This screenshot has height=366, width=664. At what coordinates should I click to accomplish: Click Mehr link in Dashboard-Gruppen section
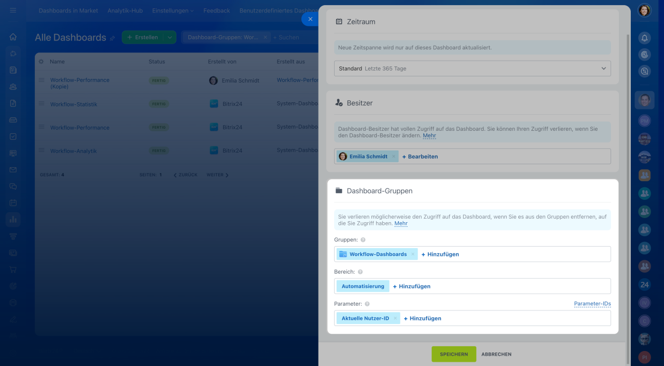[x=401, y=223]
